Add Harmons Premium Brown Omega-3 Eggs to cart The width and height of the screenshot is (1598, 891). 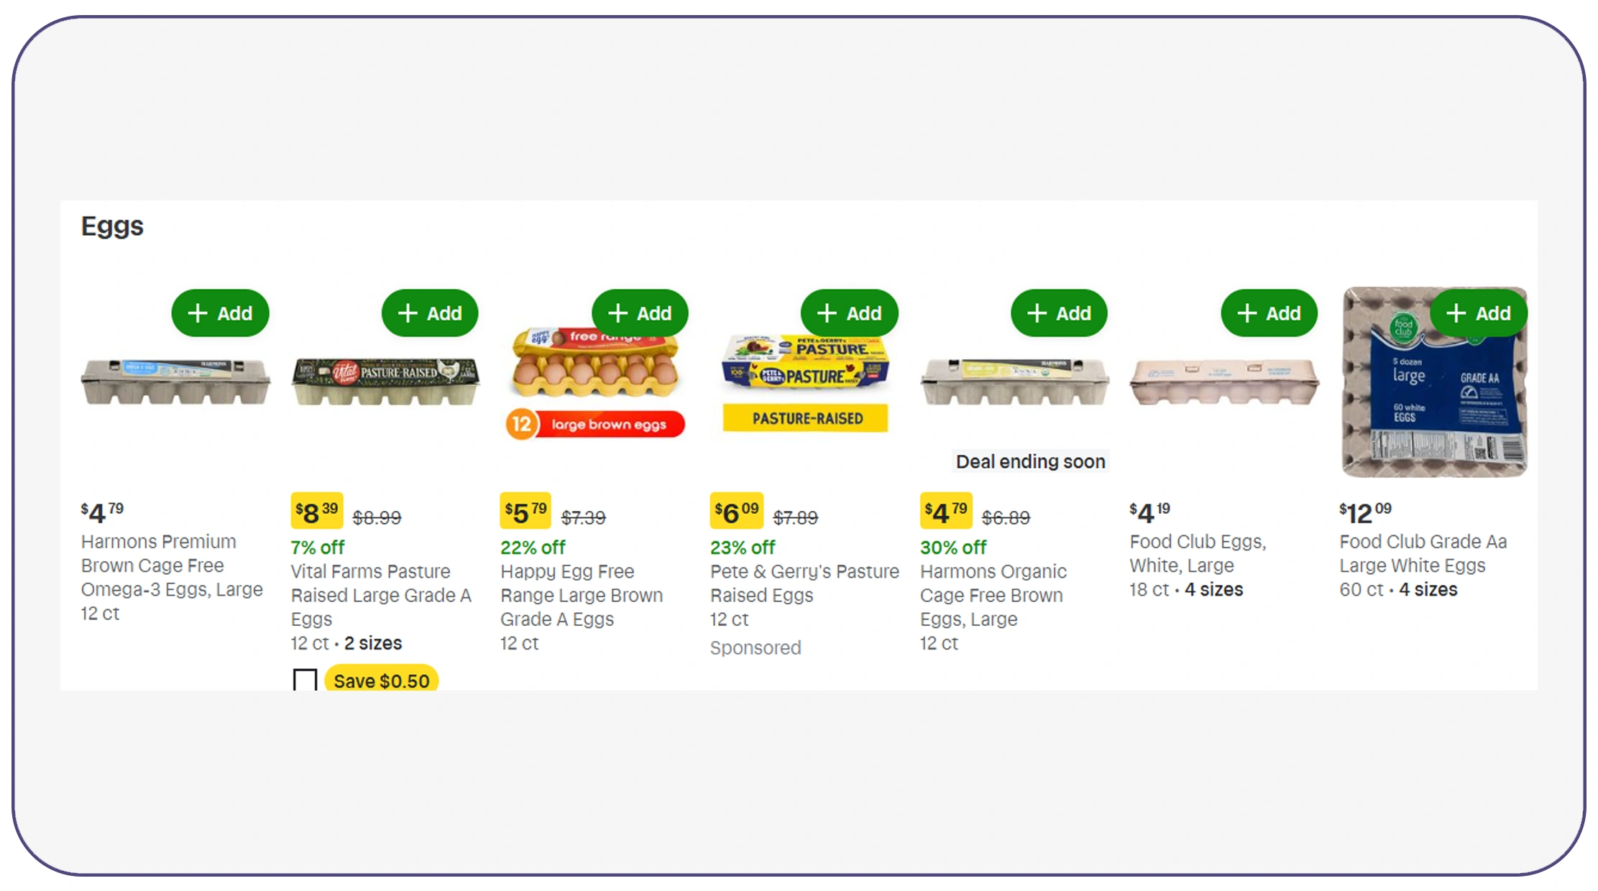(220, 313)
